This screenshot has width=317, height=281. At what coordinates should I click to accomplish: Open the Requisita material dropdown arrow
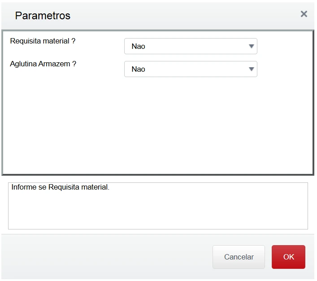[252, 46]
